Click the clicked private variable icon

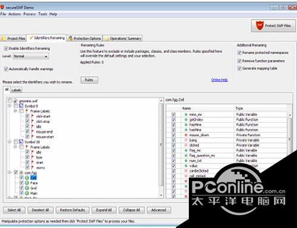tap(186, 145)
